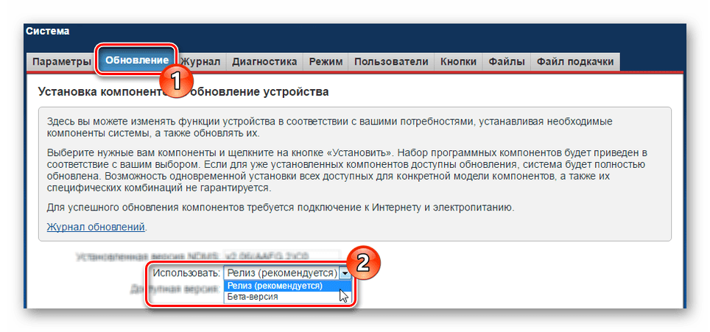Follow the Журнал обновлений link
This screenshot has height=332, width=710.
click(x=95, y=227)
